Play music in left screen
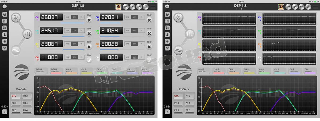Image resolution: width=320 pixels, height=121 pixels. tap(132, 7)
